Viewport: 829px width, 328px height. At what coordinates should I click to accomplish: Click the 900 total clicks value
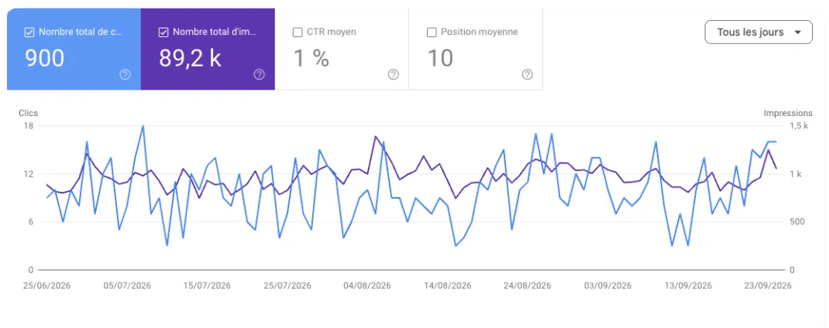tap(44, 58)
